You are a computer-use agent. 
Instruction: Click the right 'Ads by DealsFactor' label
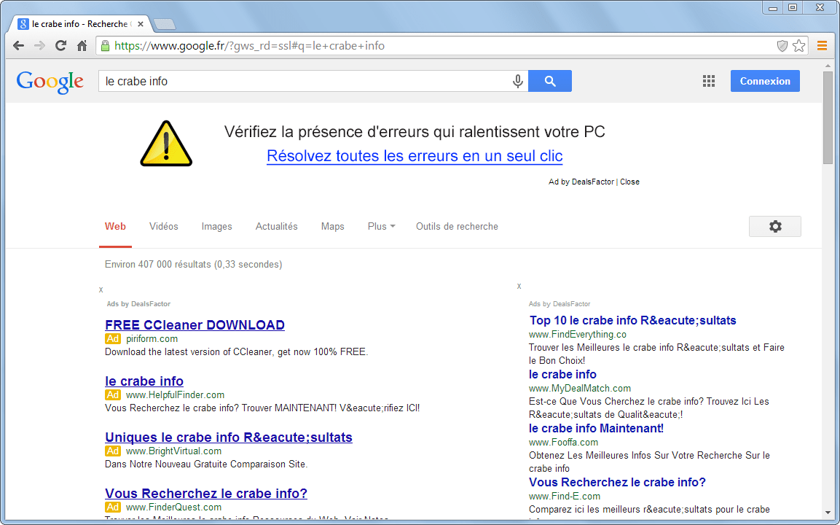pos(560,304)
